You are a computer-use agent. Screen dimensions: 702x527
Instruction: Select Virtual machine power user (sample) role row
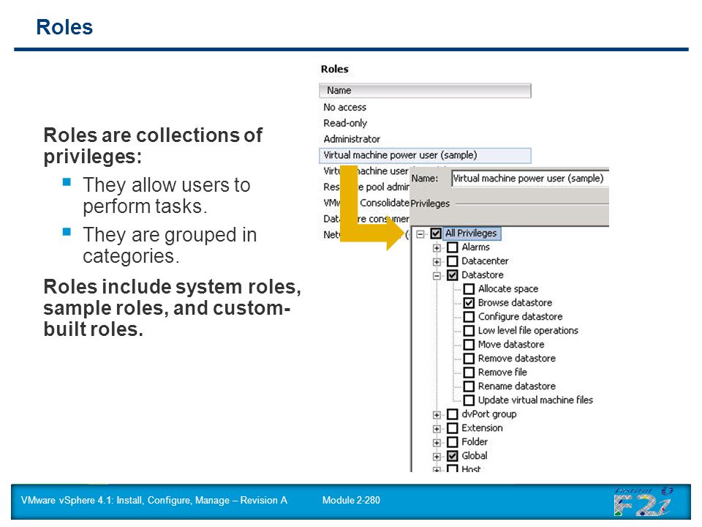tap(425, 155)
